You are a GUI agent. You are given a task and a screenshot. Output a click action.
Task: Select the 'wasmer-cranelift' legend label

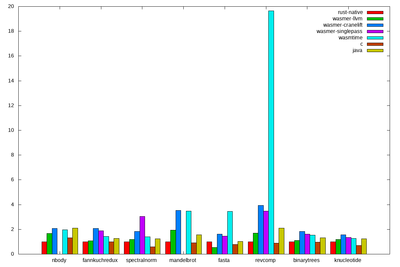343,25
